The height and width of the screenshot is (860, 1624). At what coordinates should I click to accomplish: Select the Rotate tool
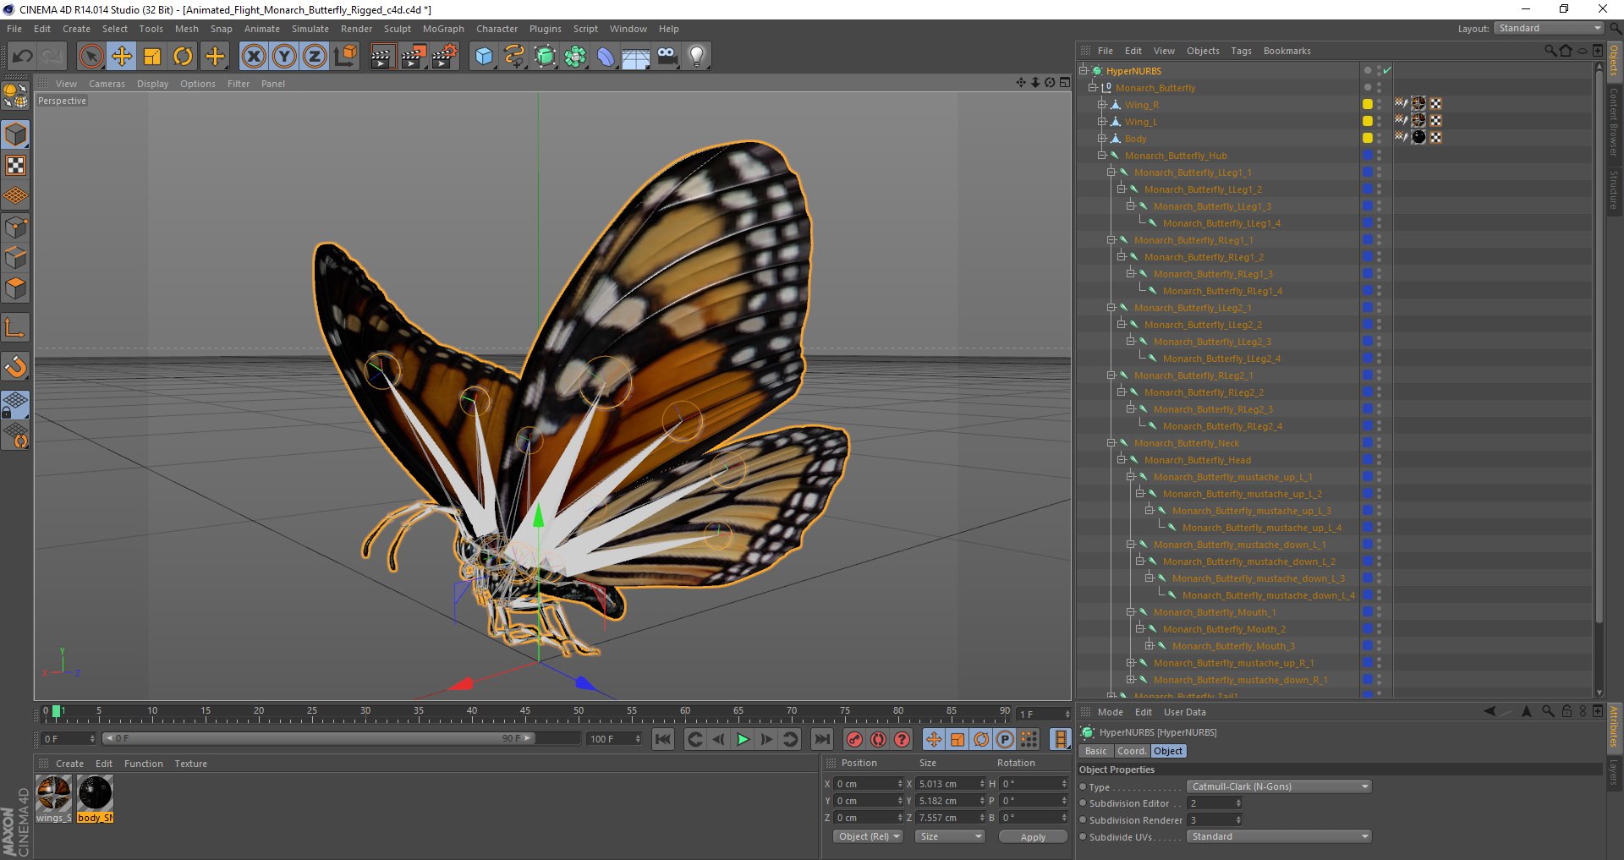[x=183, y=57]
